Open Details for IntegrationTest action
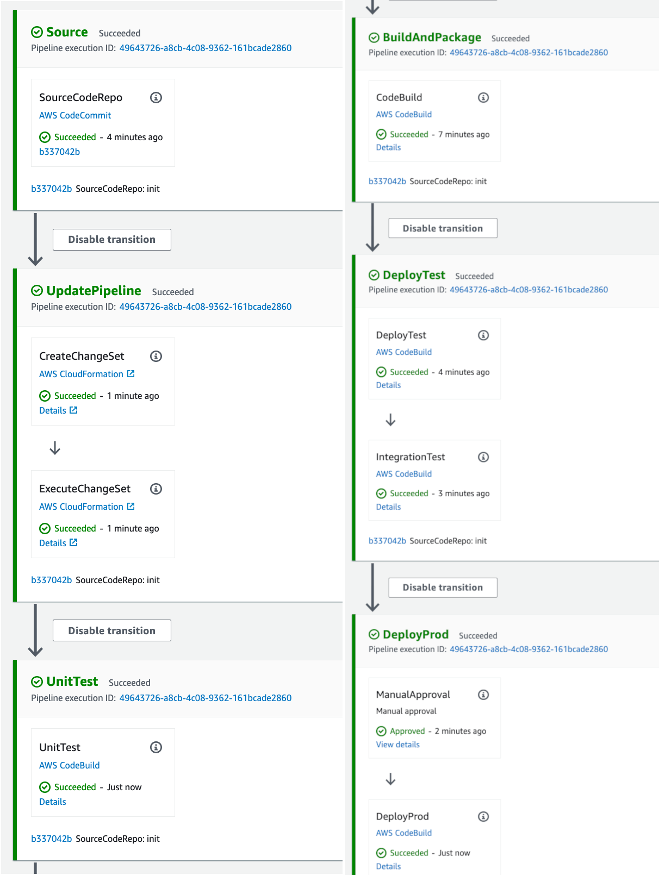 click(x=388, y=507)
